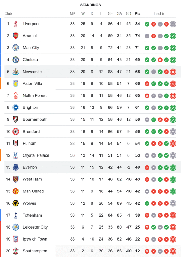Click Liverpool's most recent draw result icon
Viewport: 181px width, 260px height.
tap(173, 24)
